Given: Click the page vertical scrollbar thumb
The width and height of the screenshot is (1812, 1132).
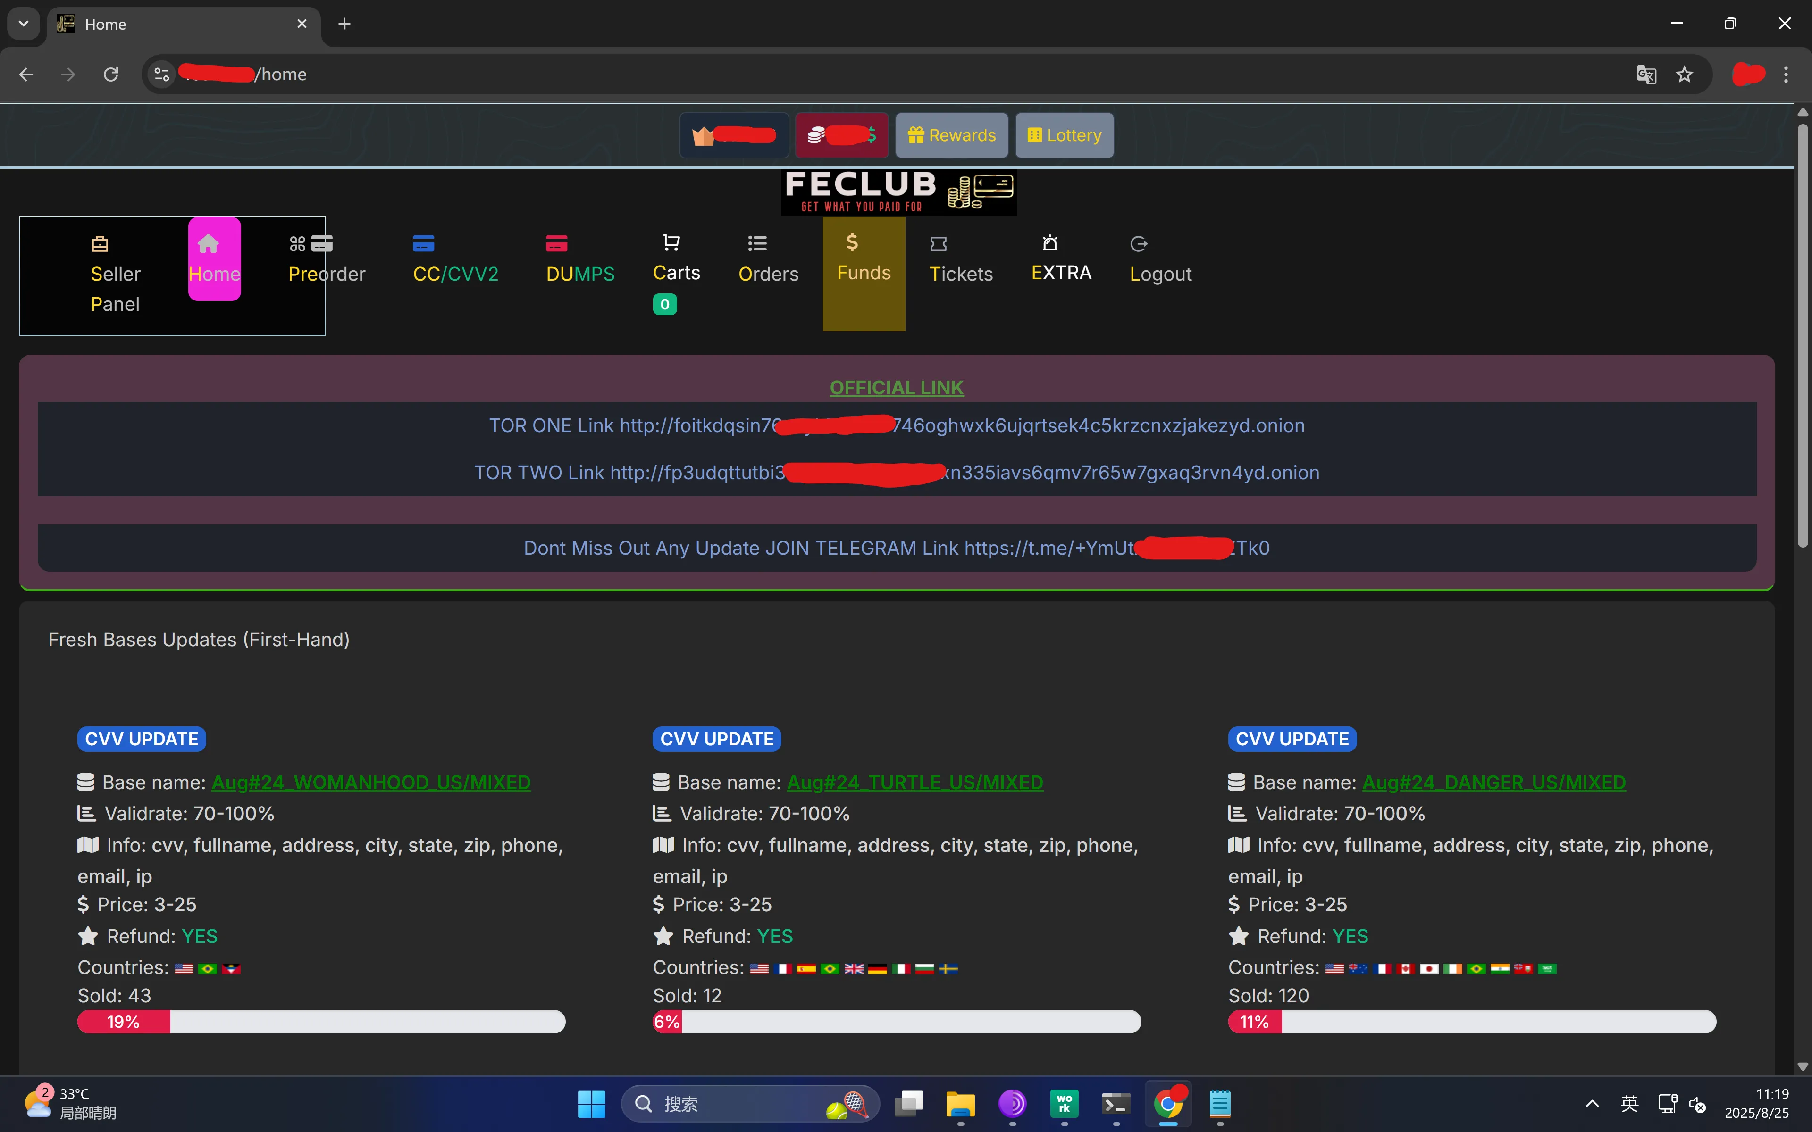Looking at the screenshot, I should click(x=1802, y=335).
